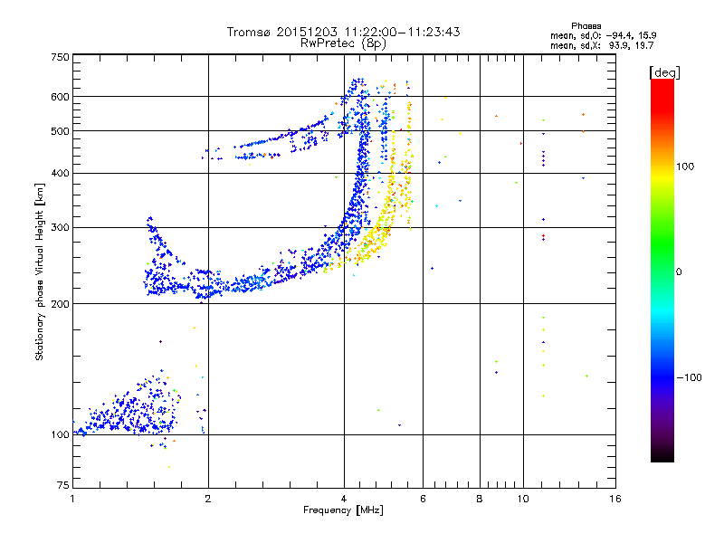The width and height of the screenshot is (724, 543).
Task: Click the x-axis tick label '6'
Action: 423,499
